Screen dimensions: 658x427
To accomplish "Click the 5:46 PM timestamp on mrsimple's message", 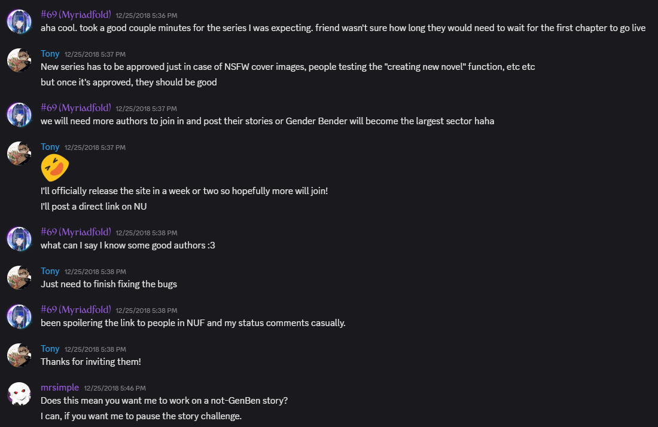I will pos(115,388).
